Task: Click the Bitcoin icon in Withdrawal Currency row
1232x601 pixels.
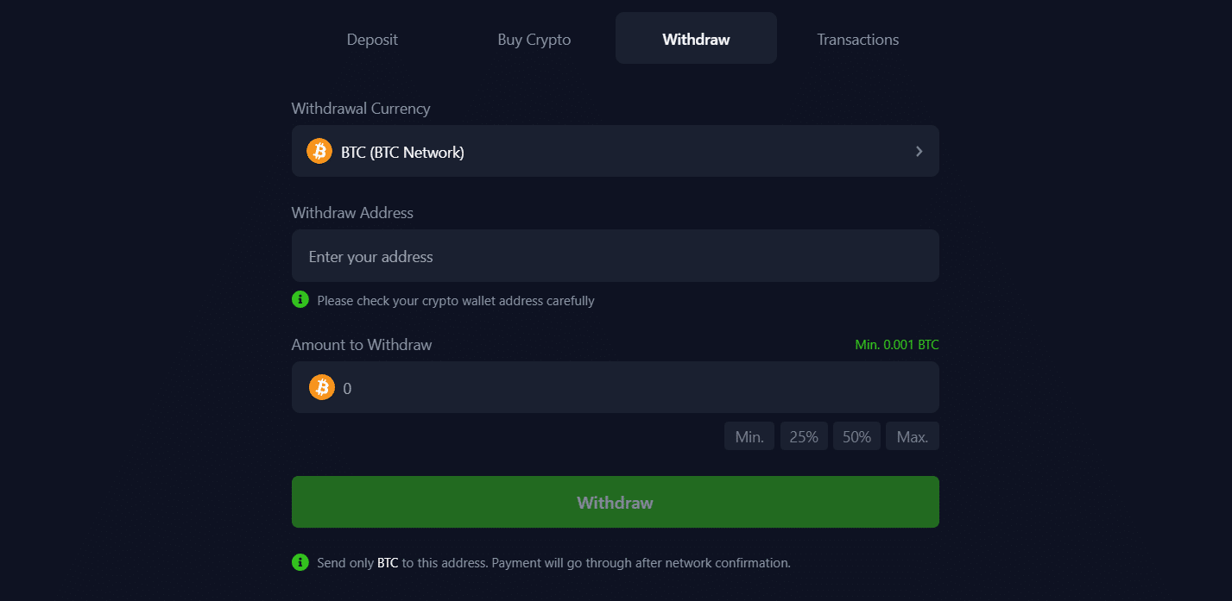Action: (319, 150)
